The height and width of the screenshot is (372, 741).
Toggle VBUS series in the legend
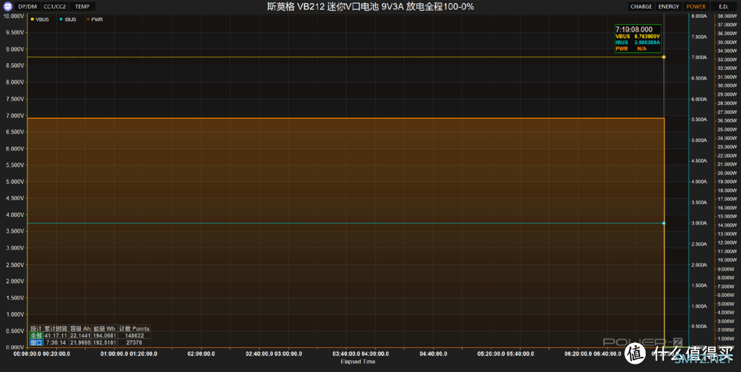[x=40, y=19]
